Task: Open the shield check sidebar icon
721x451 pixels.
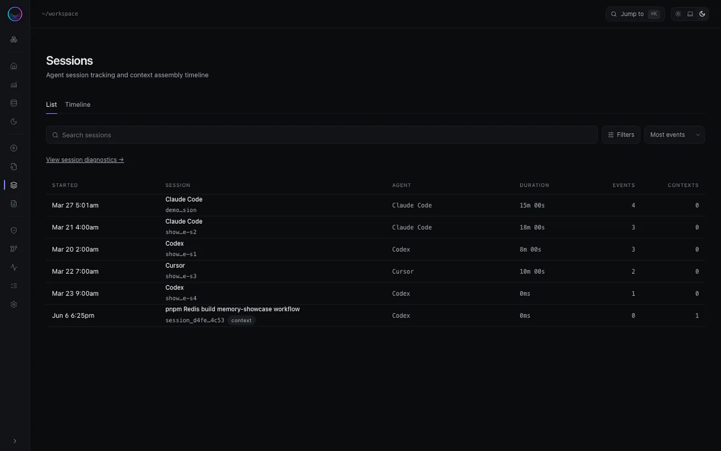Action: point(14,230)
